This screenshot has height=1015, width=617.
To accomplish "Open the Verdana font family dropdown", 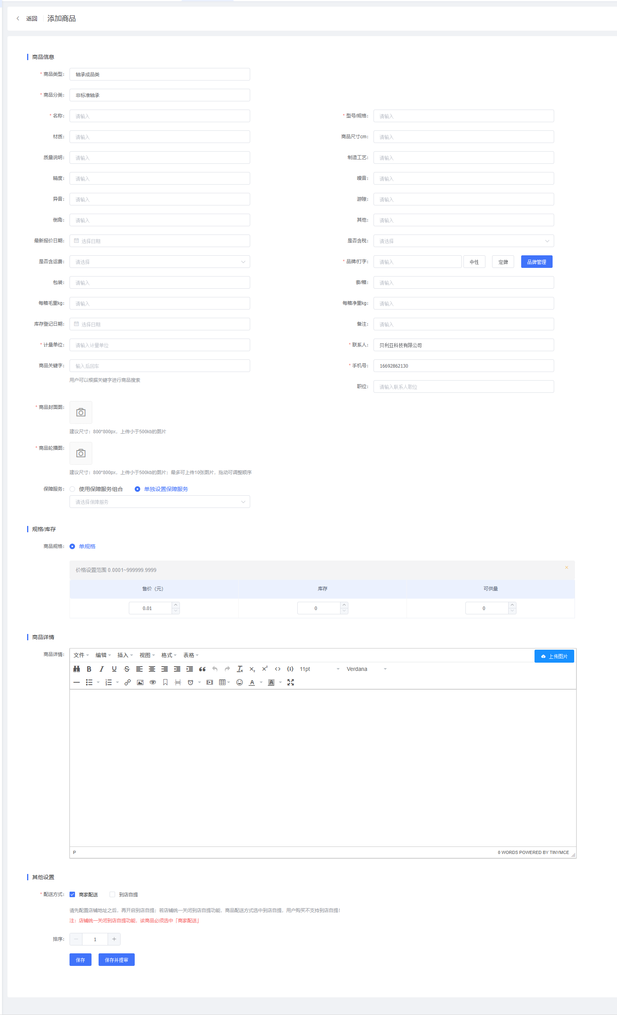I will [366, 669].
